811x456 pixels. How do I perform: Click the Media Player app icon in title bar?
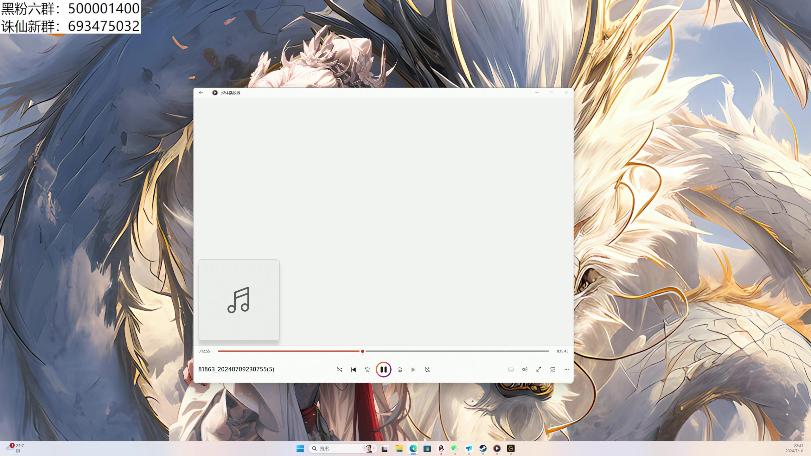[215, 93]
